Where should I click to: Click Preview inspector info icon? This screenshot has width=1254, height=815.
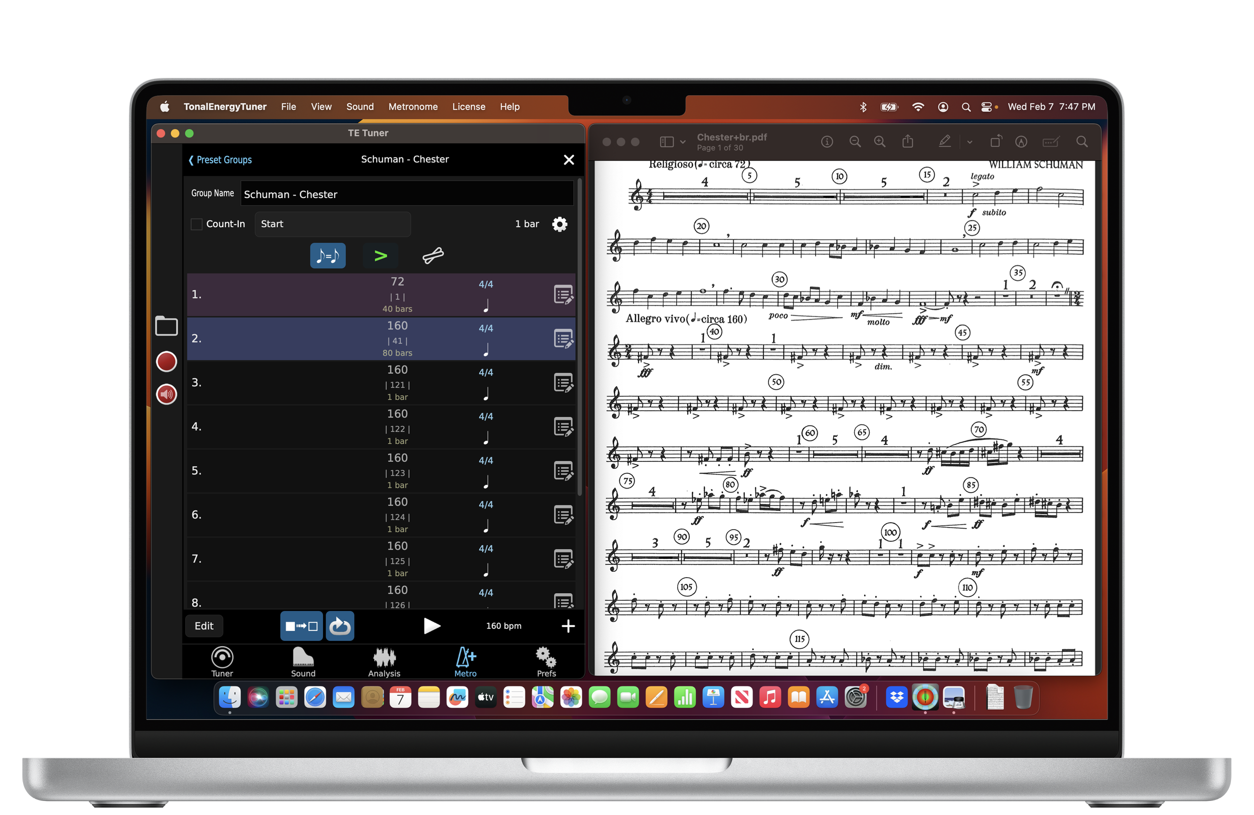[827, 142]
